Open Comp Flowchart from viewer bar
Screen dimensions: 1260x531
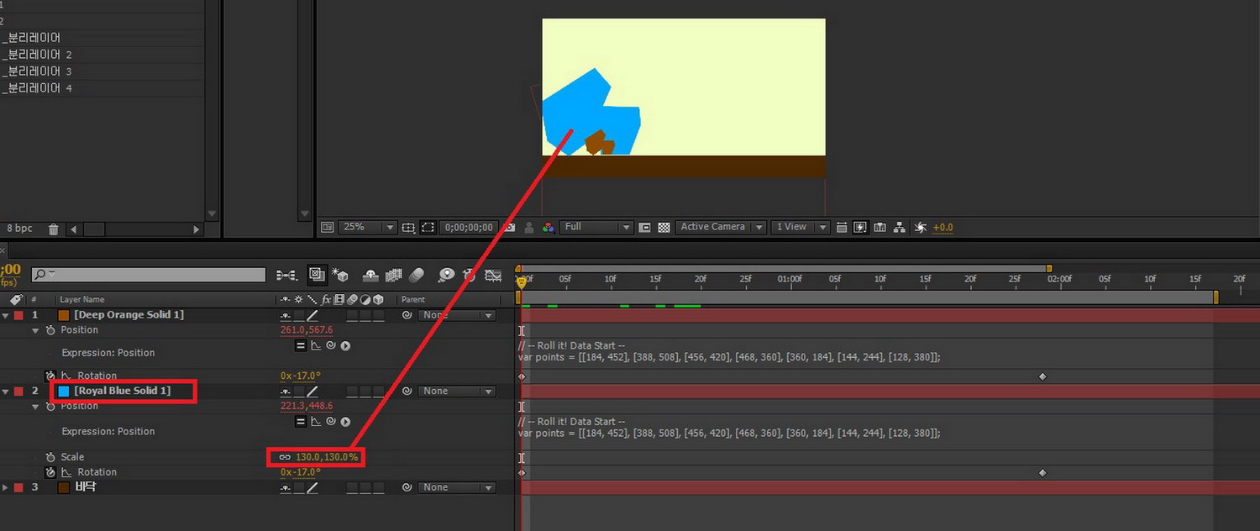[x=900, y=227]
